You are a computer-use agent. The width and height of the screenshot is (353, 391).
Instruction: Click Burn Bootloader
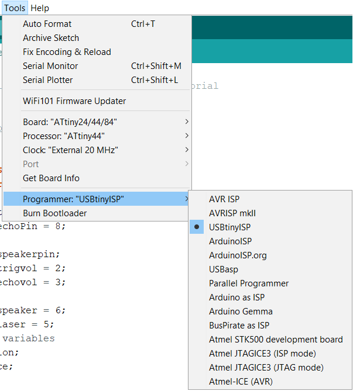pos(54,213)
